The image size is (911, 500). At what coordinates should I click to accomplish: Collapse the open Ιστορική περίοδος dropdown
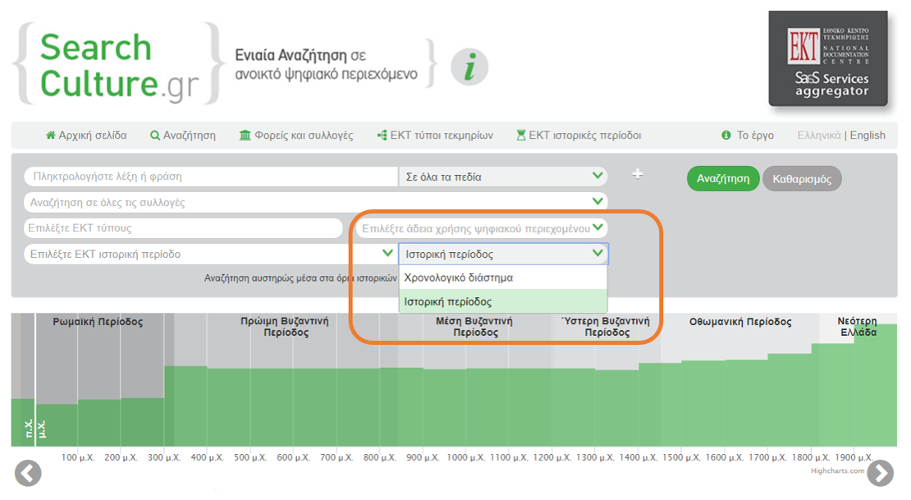point(503,254)
